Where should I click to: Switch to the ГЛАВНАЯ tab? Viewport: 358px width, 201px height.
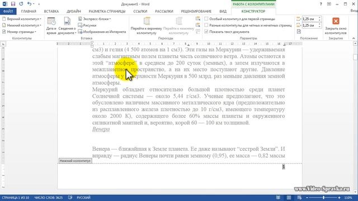[29, 11]
